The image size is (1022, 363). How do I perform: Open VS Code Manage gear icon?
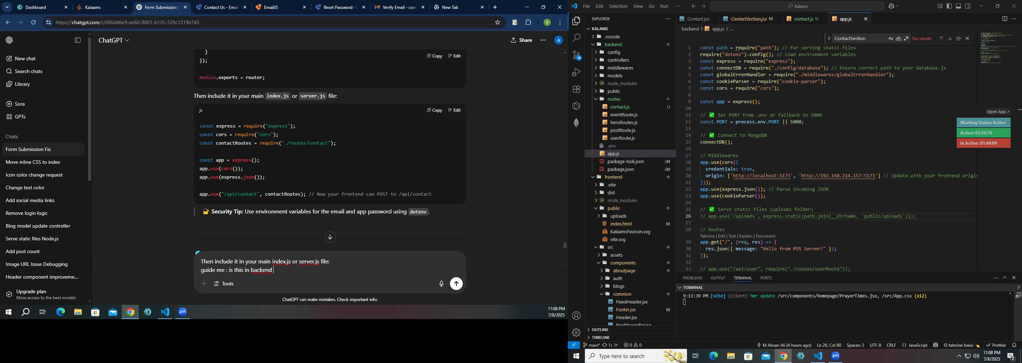click(576, 333)
